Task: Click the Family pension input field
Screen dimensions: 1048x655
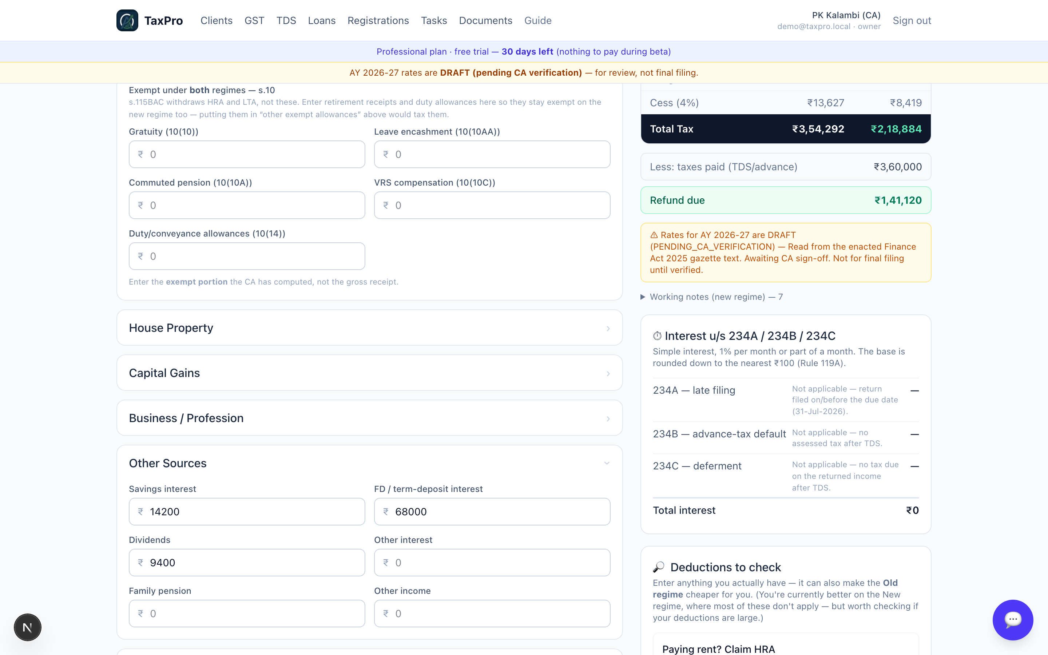Action: tap(247, 614)
